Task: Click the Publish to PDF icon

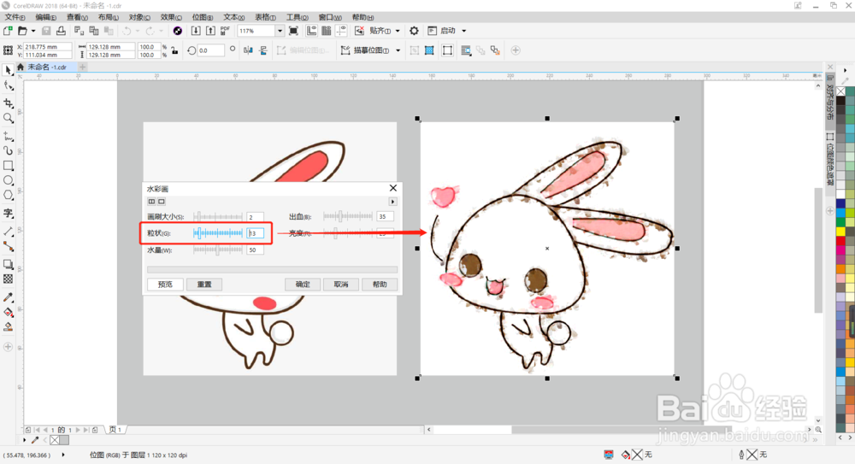Action: pyautogui.click(x=225, y=31)
